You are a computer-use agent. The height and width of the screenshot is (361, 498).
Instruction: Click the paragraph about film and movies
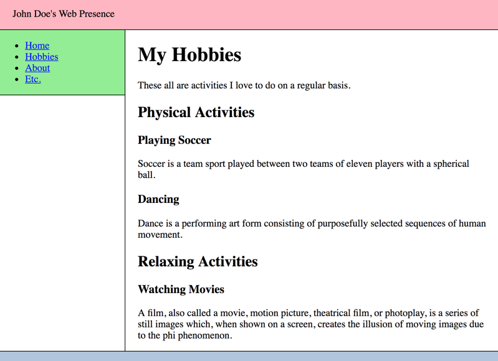point(310,324)
